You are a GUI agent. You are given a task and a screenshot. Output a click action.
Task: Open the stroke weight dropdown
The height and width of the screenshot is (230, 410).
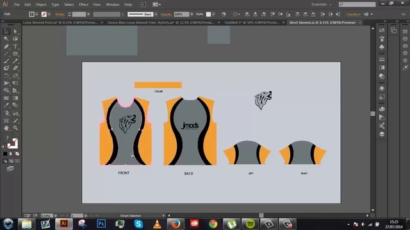point(88,14)
